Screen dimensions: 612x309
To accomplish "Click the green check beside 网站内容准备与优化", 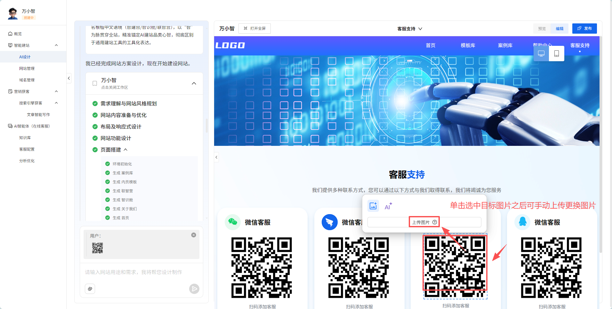I will (x=95, y=115).
